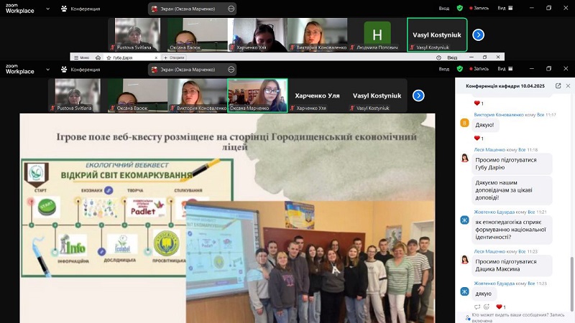
Task: Open the Вид view menu in inner window
Action: (x=505, y=68)
